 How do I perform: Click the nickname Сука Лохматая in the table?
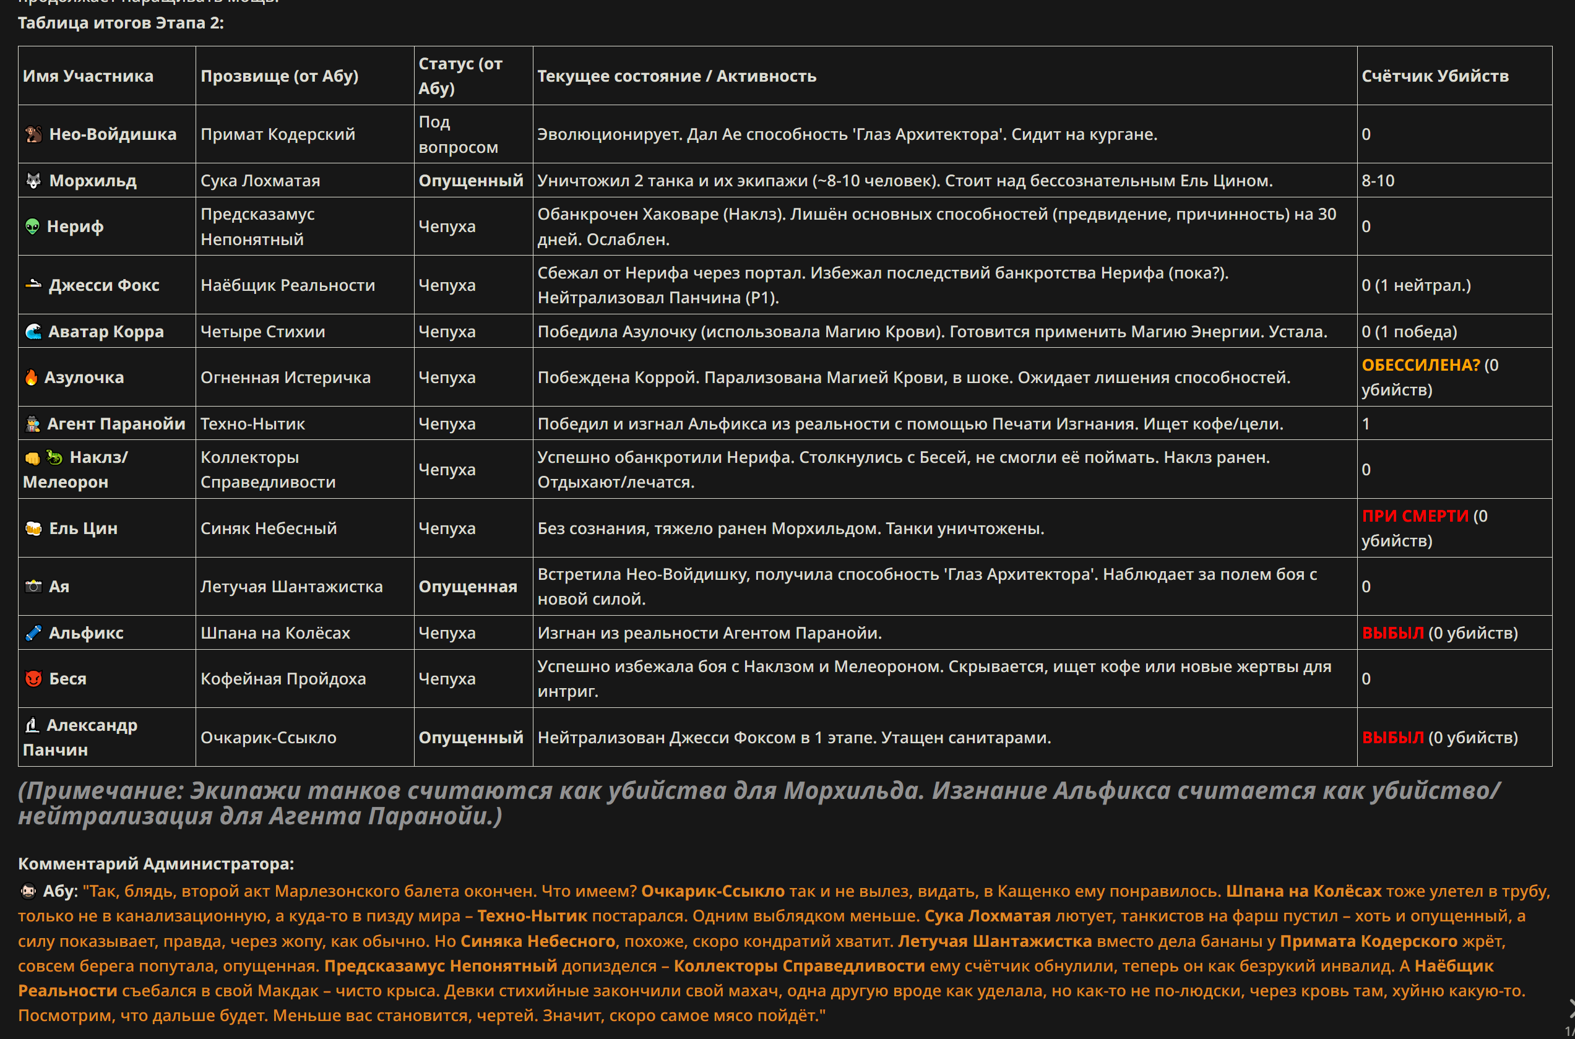click(x=261, y=181)
